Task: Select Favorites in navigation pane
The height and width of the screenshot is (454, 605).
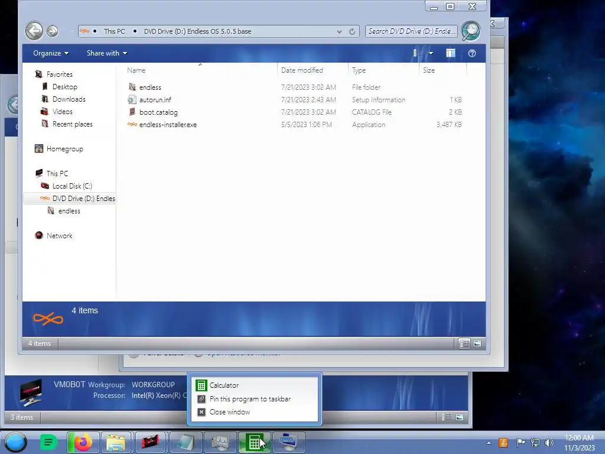Action: coord(60,74)
